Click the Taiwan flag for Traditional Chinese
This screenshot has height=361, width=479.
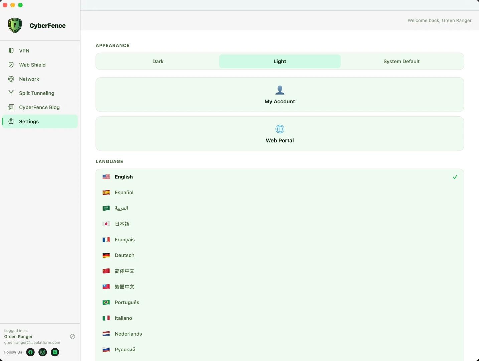pyautogui.click(x=106, y=287)
